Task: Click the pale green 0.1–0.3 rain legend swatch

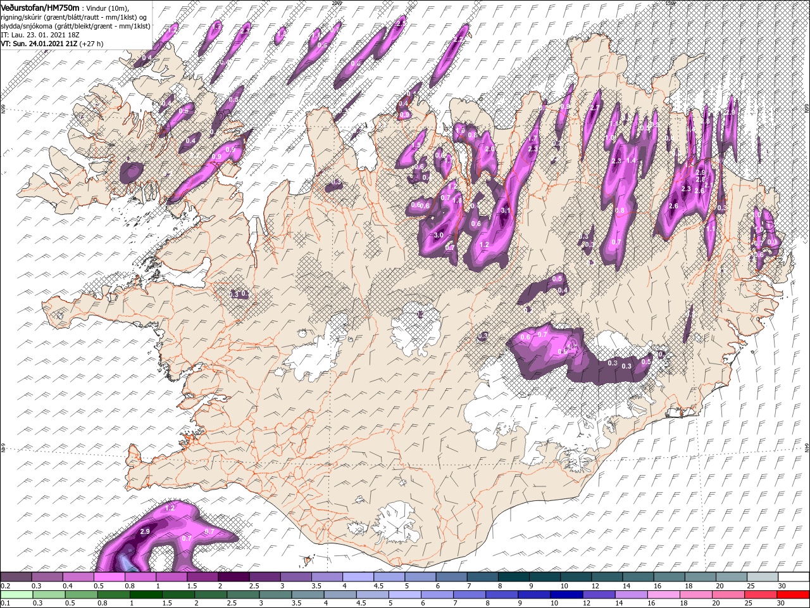Action: coord(16,595)
